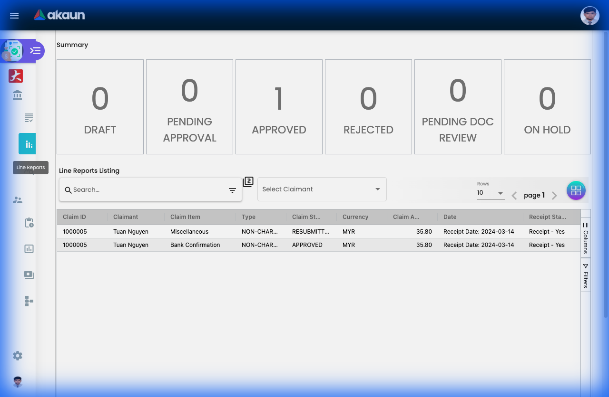Click the duplicate pages icon beside search

point(248,181)
